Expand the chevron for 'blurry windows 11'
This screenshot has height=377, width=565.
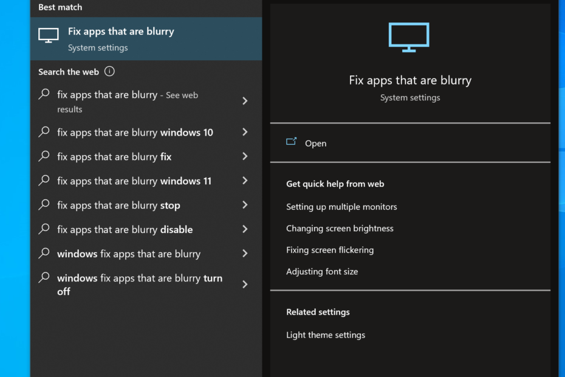pos(245,181)
